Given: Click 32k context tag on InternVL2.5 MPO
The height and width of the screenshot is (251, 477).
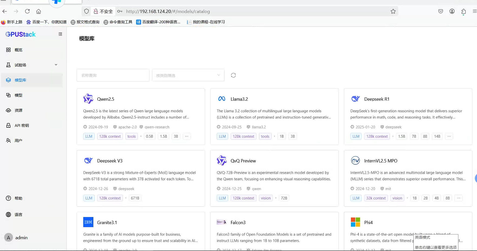Looking at the screenshot, I should 376,198.
